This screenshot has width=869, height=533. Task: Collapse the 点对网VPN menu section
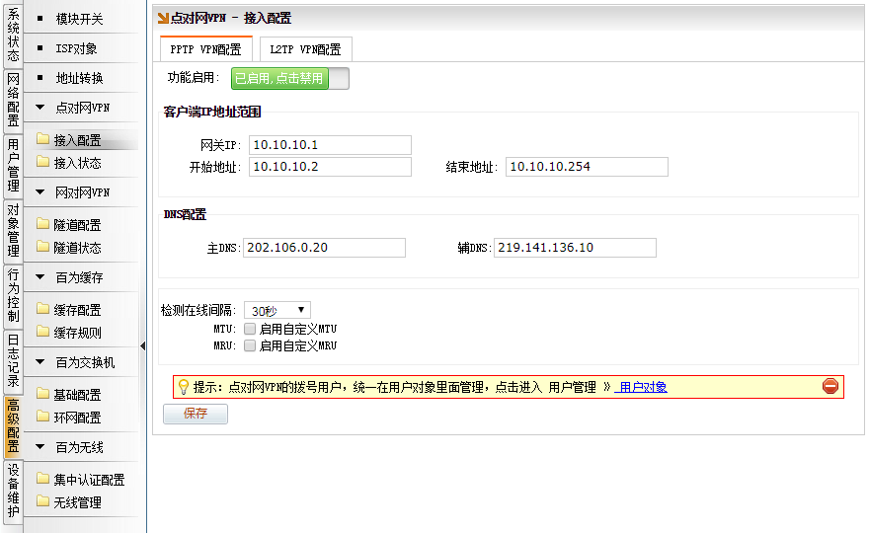click(81, 108)
